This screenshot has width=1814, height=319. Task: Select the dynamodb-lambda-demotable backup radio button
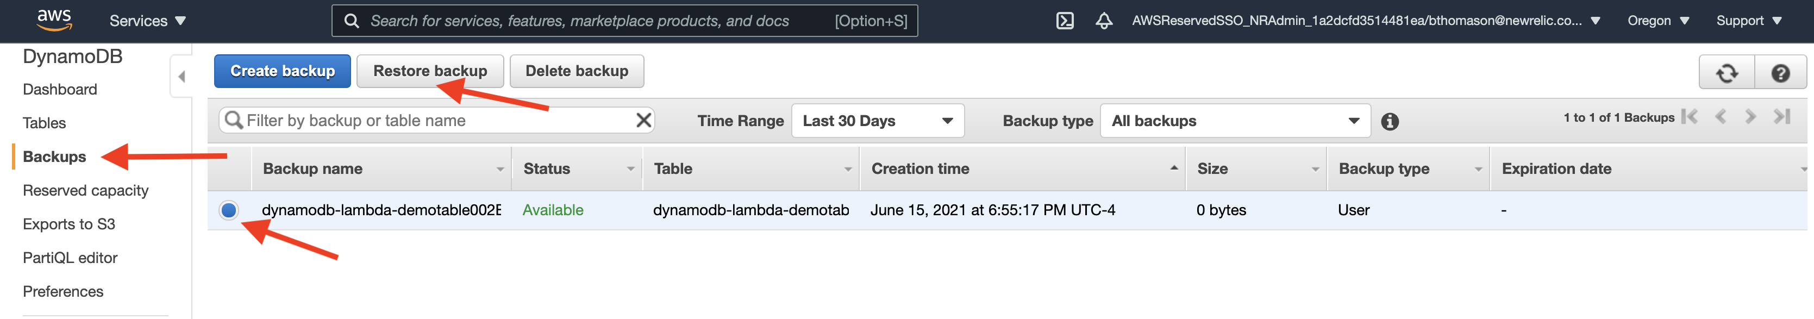click(228, 210)
